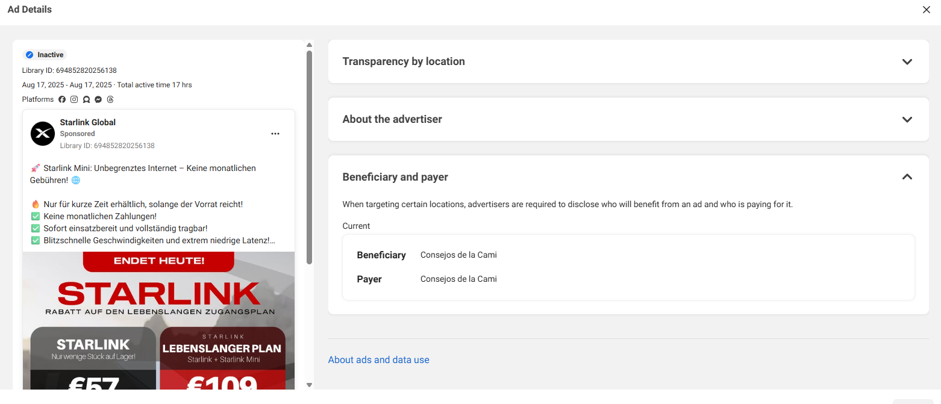
Task: Expand the About the advertiser chevron
Action: [x=907, y=119]
